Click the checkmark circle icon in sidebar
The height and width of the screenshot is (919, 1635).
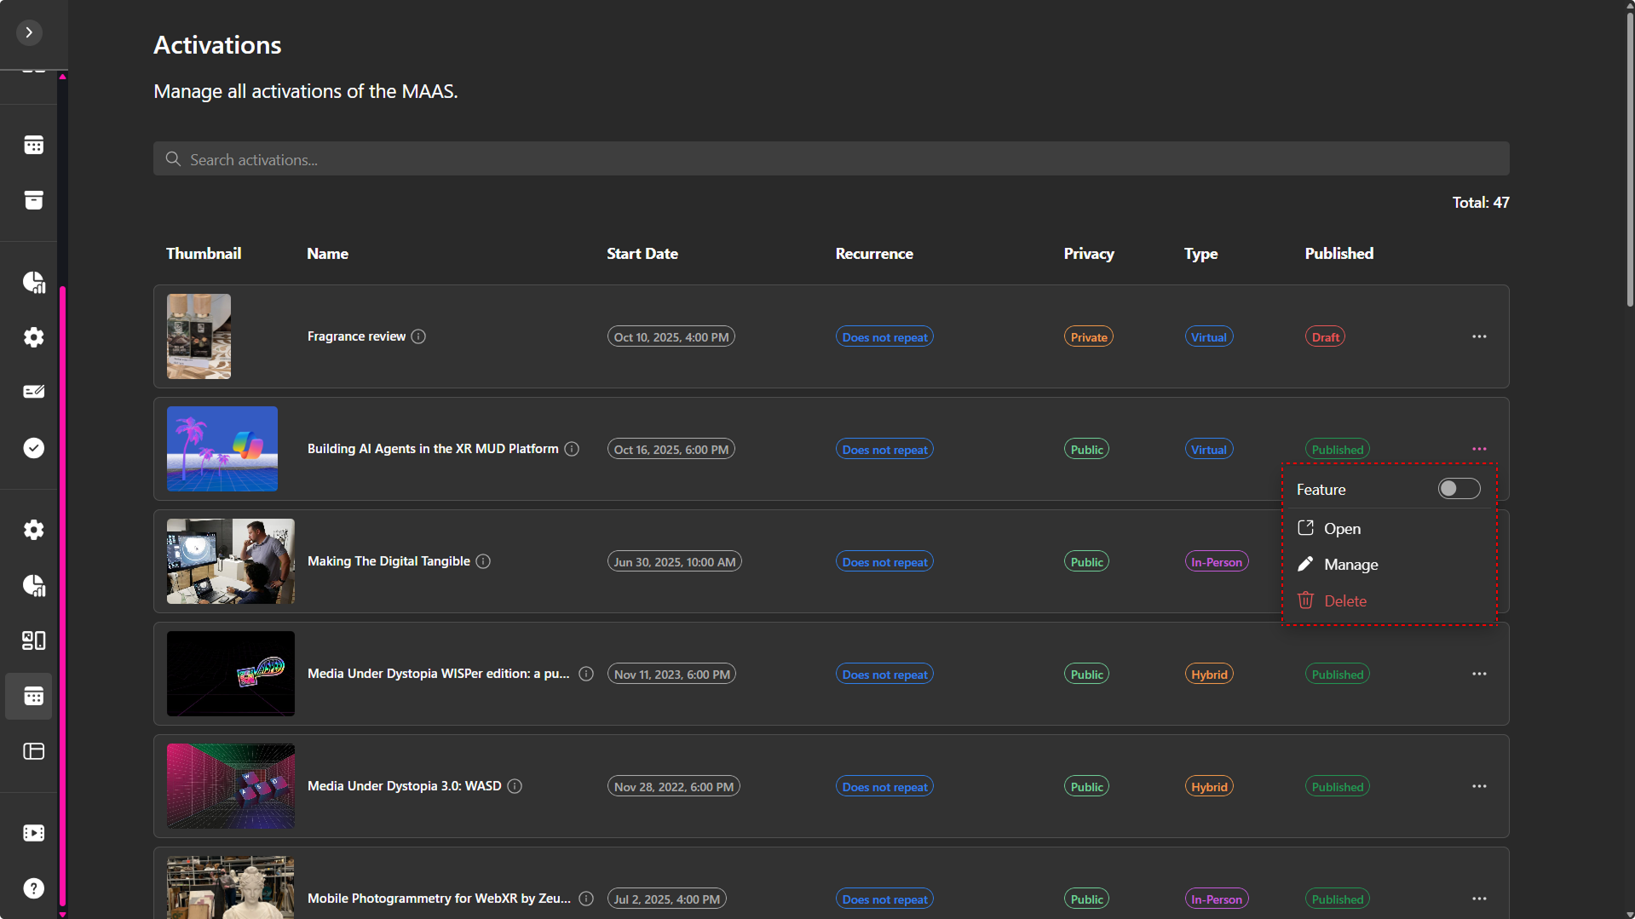point(33,448)
